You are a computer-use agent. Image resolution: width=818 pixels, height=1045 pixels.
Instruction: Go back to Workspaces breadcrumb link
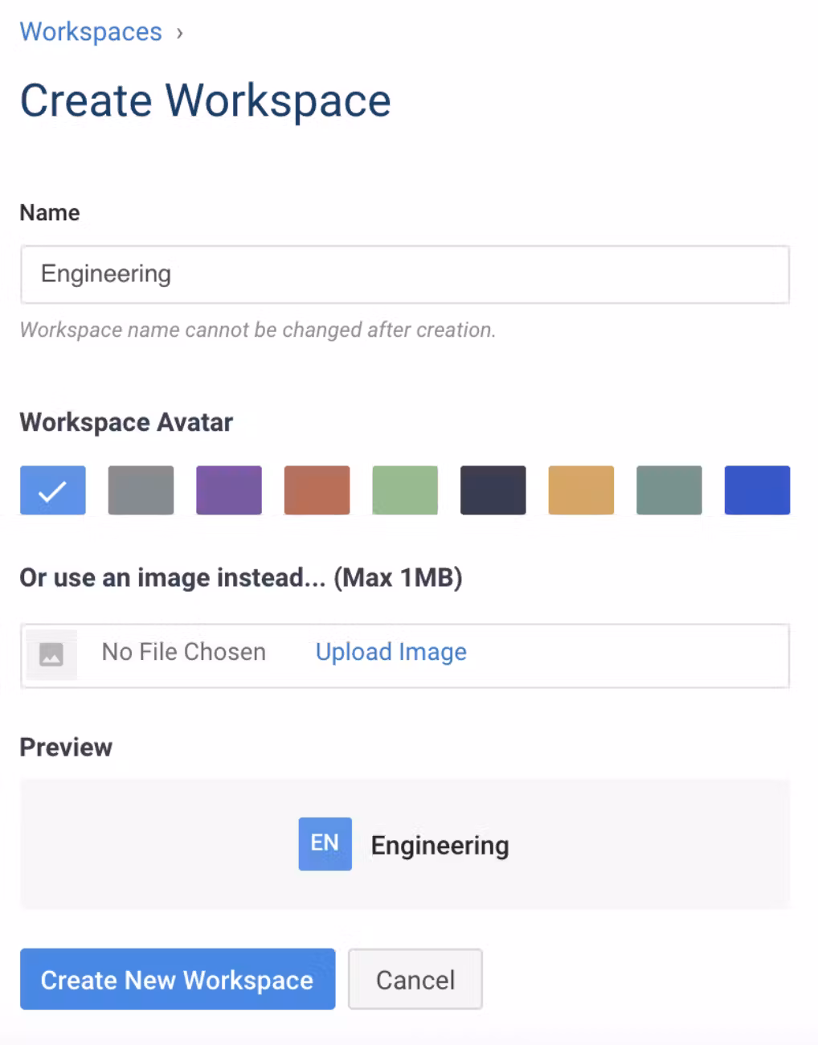[x=91, y=32]
